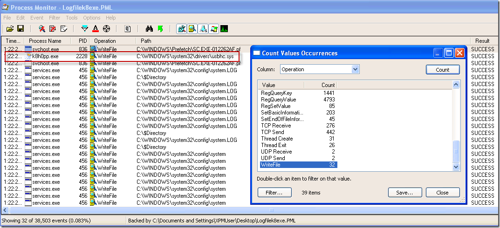Toggle Show Network Activity button

pyautogui.click(x=203, y=29)
